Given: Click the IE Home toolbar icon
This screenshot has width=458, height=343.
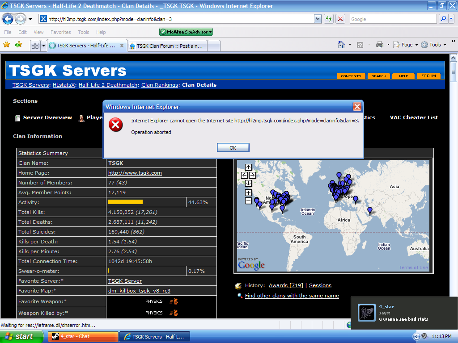Looking at the screenshot, I should 341,45.
